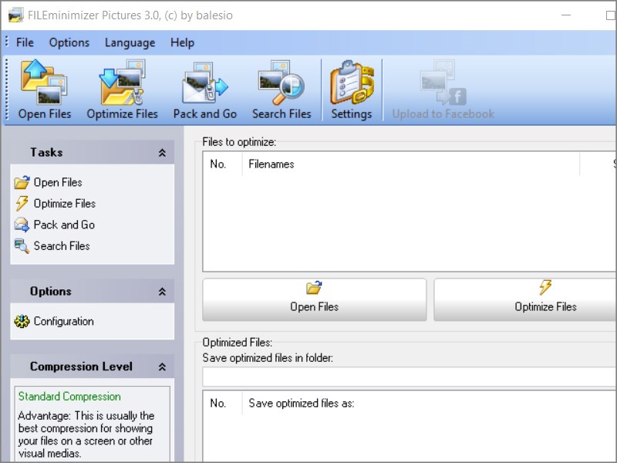
Task: Select Open Files in Tasks panel
Action: click(49, 182)
